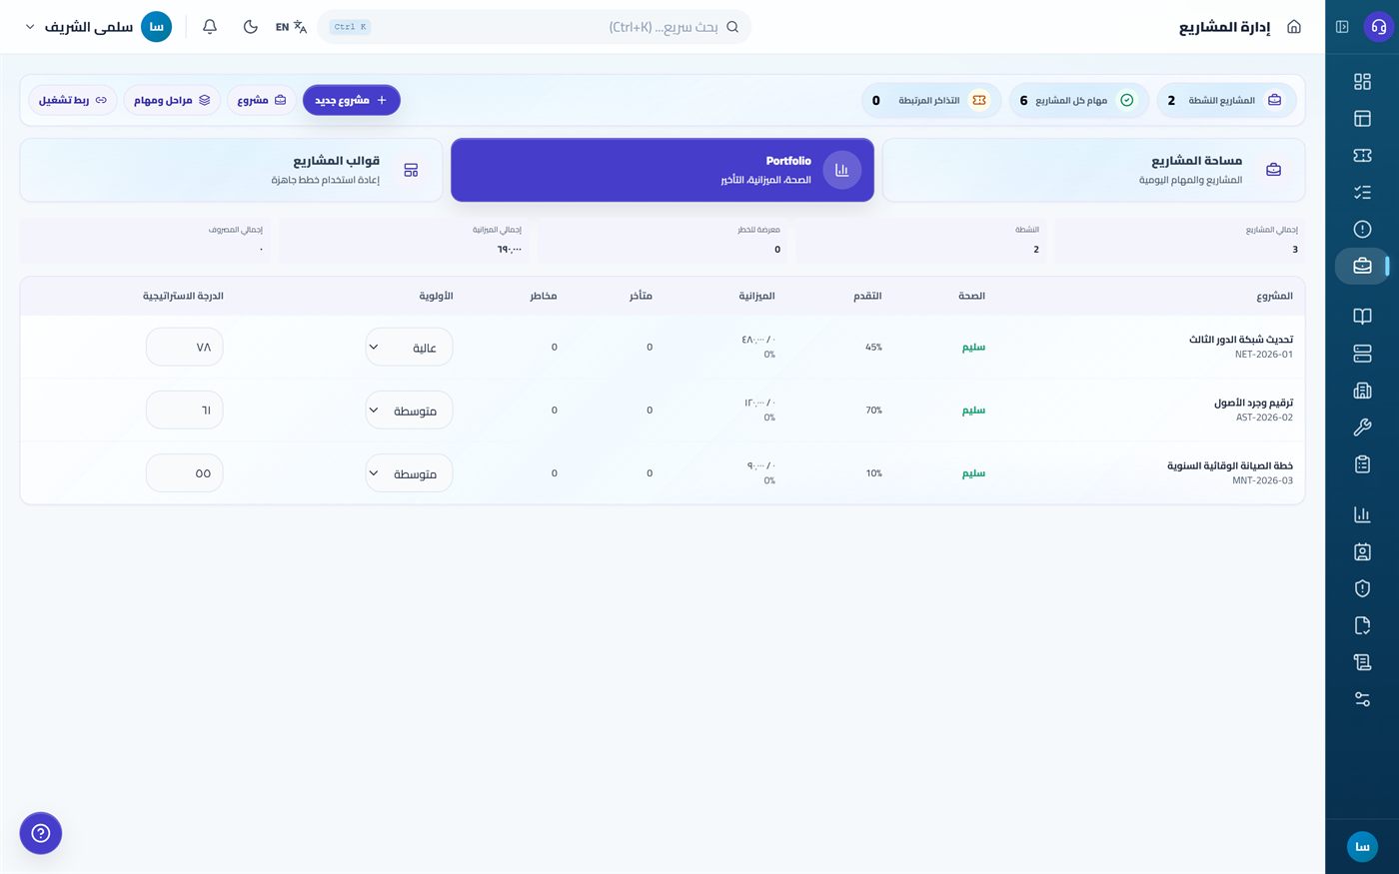This screenshot has width=1399, height=874.
Task: Edit strategic score field showing ٦١
Action: coord(184,411)
